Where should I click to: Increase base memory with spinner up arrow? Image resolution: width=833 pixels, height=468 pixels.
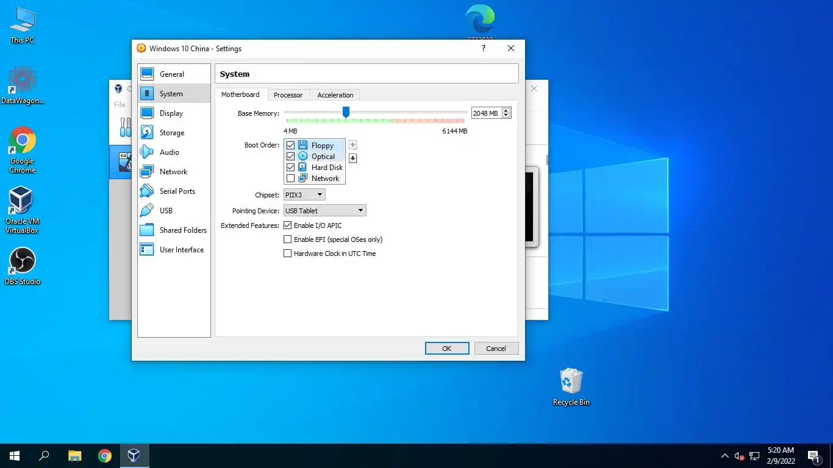[x=506, y=111]
